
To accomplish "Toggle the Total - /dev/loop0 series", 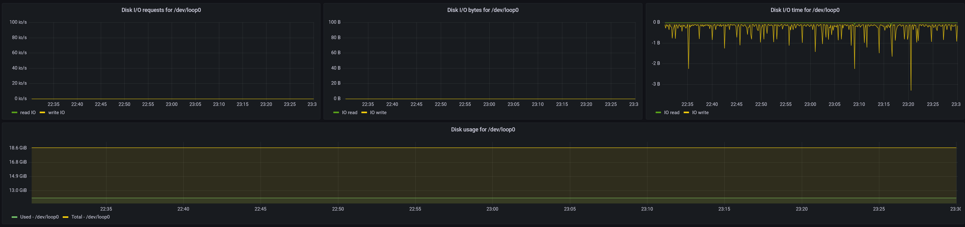I will (90, 217).
